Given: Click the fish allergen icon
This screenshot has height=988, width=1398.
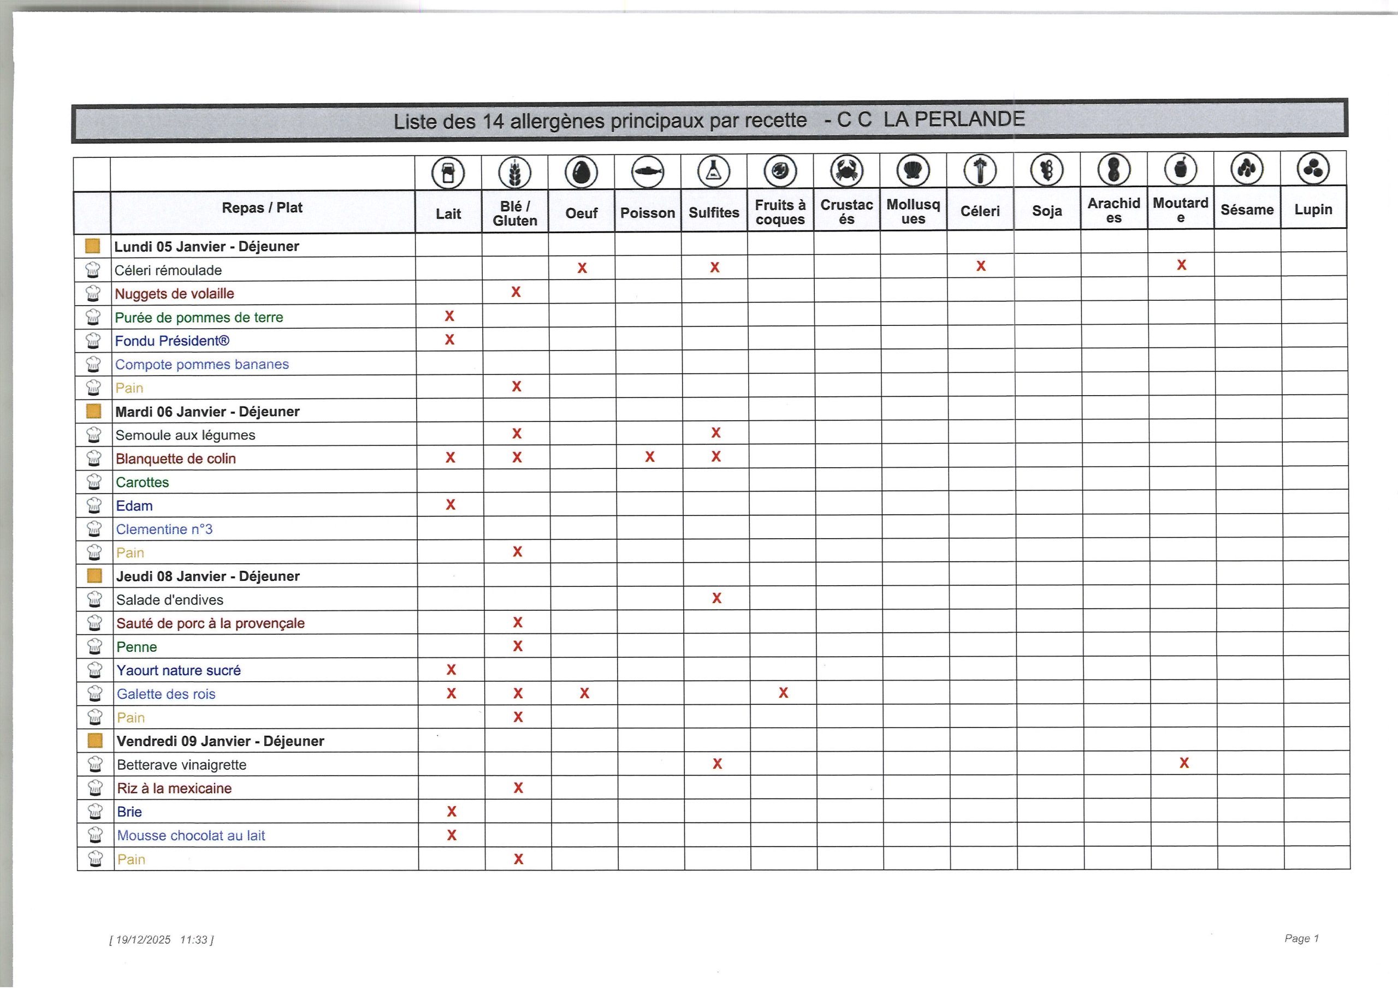Looking at the screenshot, I should pyautogui.click(x=648, y=171).
